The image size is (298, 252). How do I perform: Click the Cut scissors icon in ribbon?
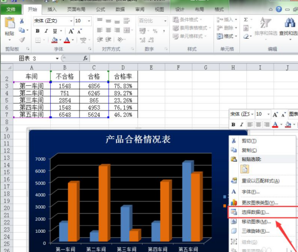click(22, 21)
